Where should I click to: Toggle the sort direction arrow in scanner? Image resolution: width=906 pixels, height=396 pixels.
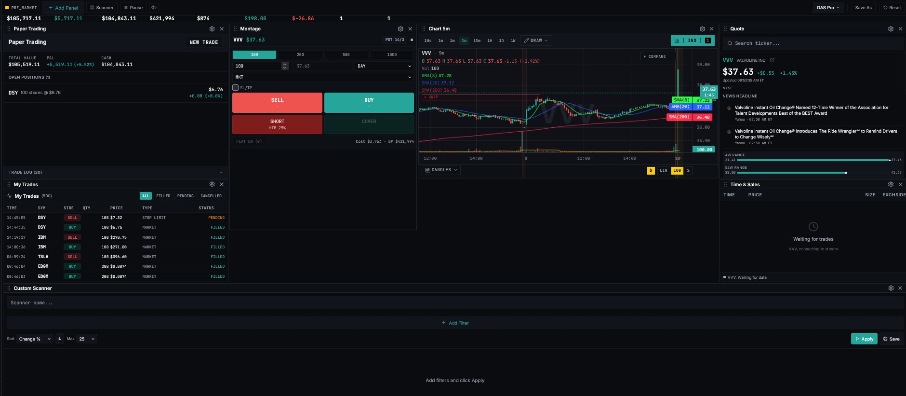tap(60, 339)
